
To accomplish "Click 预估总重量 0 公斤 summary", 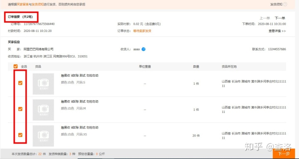I will click(x=91, y=154).
